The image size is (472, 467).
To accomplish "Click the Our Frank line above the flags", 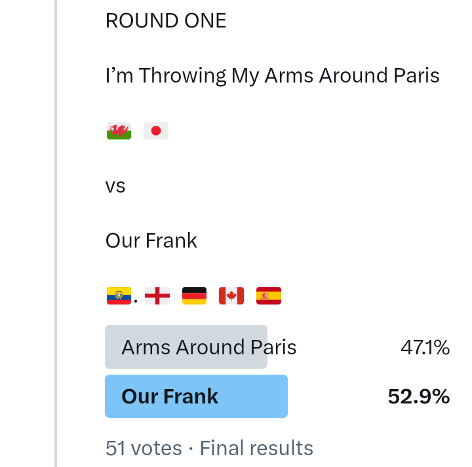I will 151,241.
